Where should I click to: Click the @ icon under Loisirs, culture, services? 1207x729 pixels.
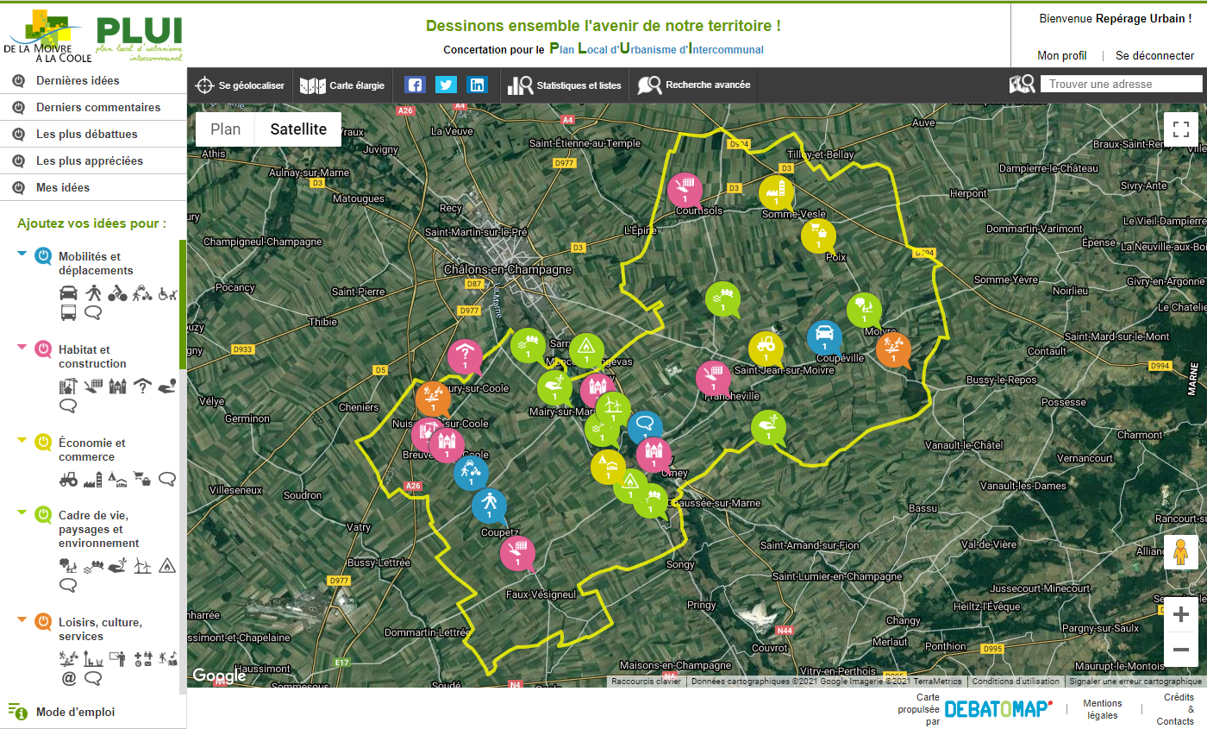tap(68, 679)
